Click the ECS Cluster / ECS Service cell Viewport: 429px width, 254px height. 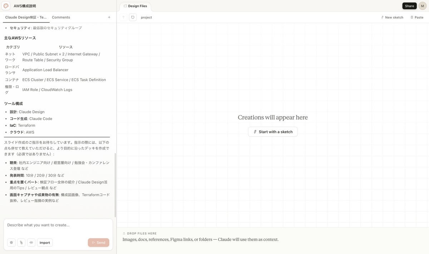(64, 80)
